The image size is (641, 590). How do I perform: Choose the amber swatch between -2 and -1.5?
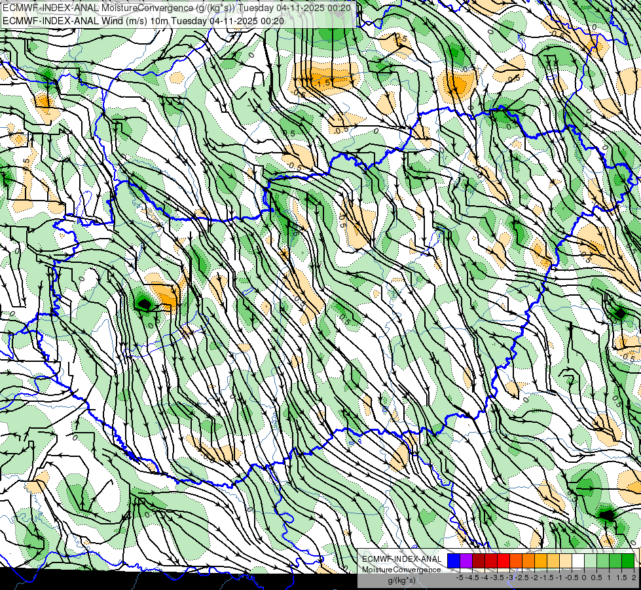click(540, 560)
